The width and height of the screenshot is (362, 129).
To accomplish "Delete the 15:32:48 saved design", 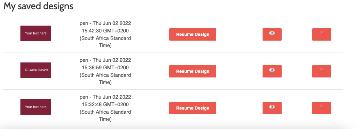I will pyautogui.click(x=322, y=108).
